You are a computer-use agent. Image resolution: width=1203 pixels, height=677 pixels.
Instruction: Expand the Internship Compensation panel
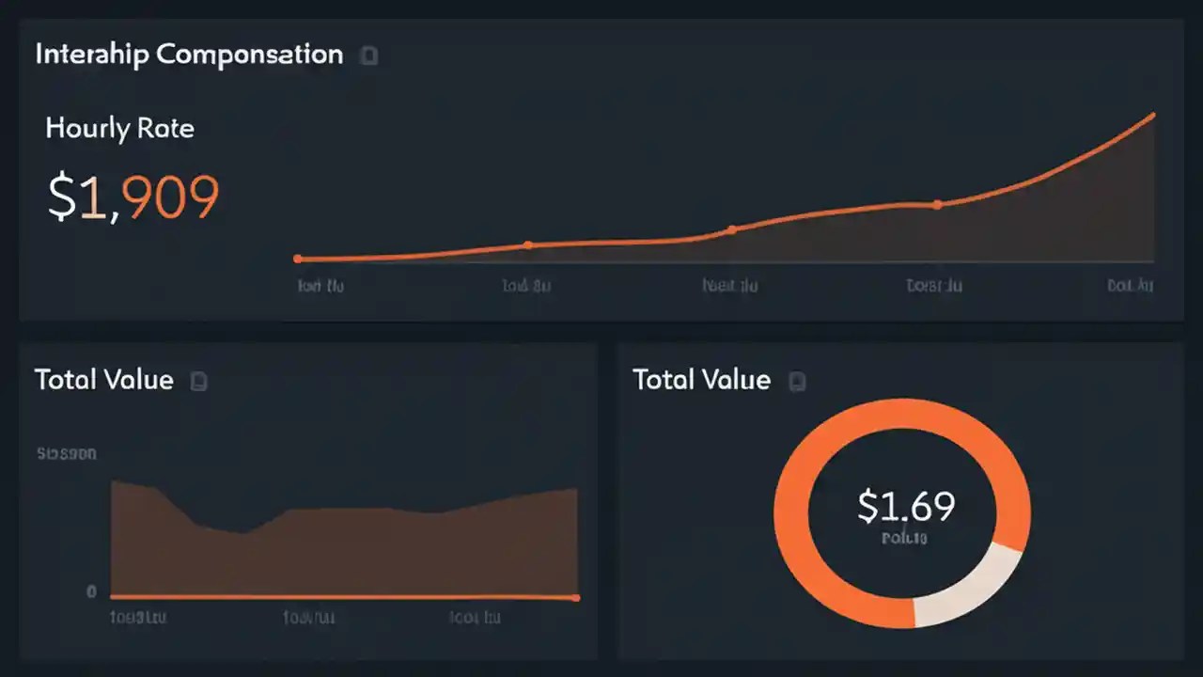[188, 54]
